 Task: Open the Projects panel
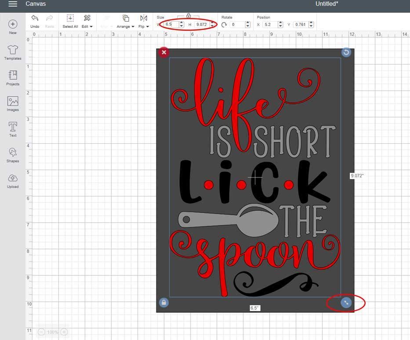[13, 78]
